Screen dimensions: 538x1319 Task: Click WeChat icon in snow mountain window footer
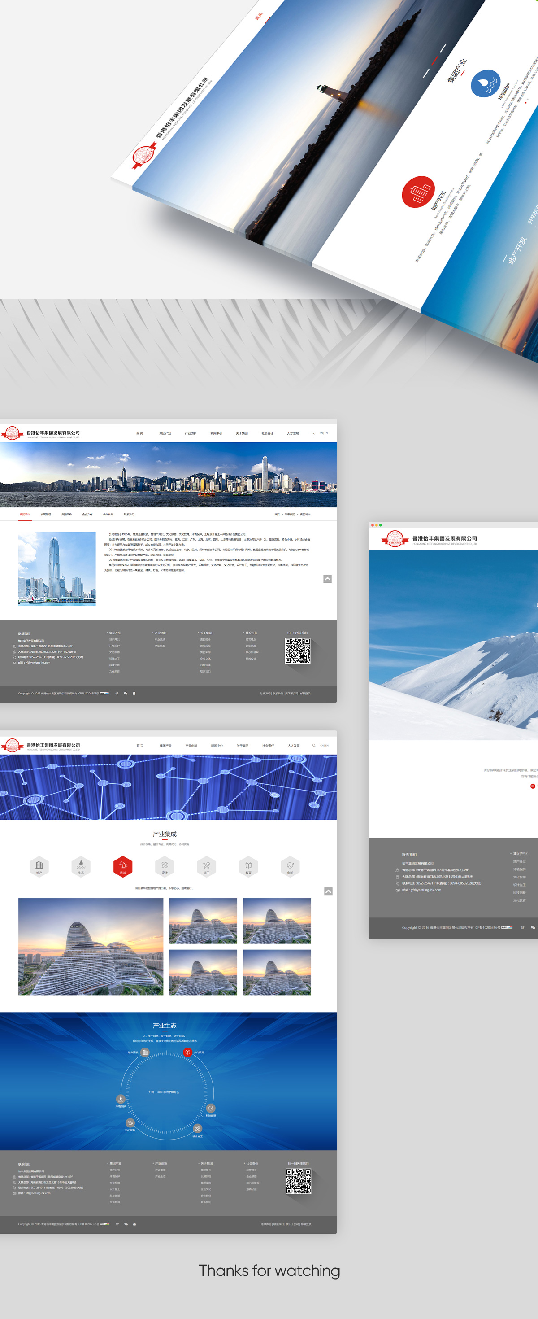tap(533, 927)
